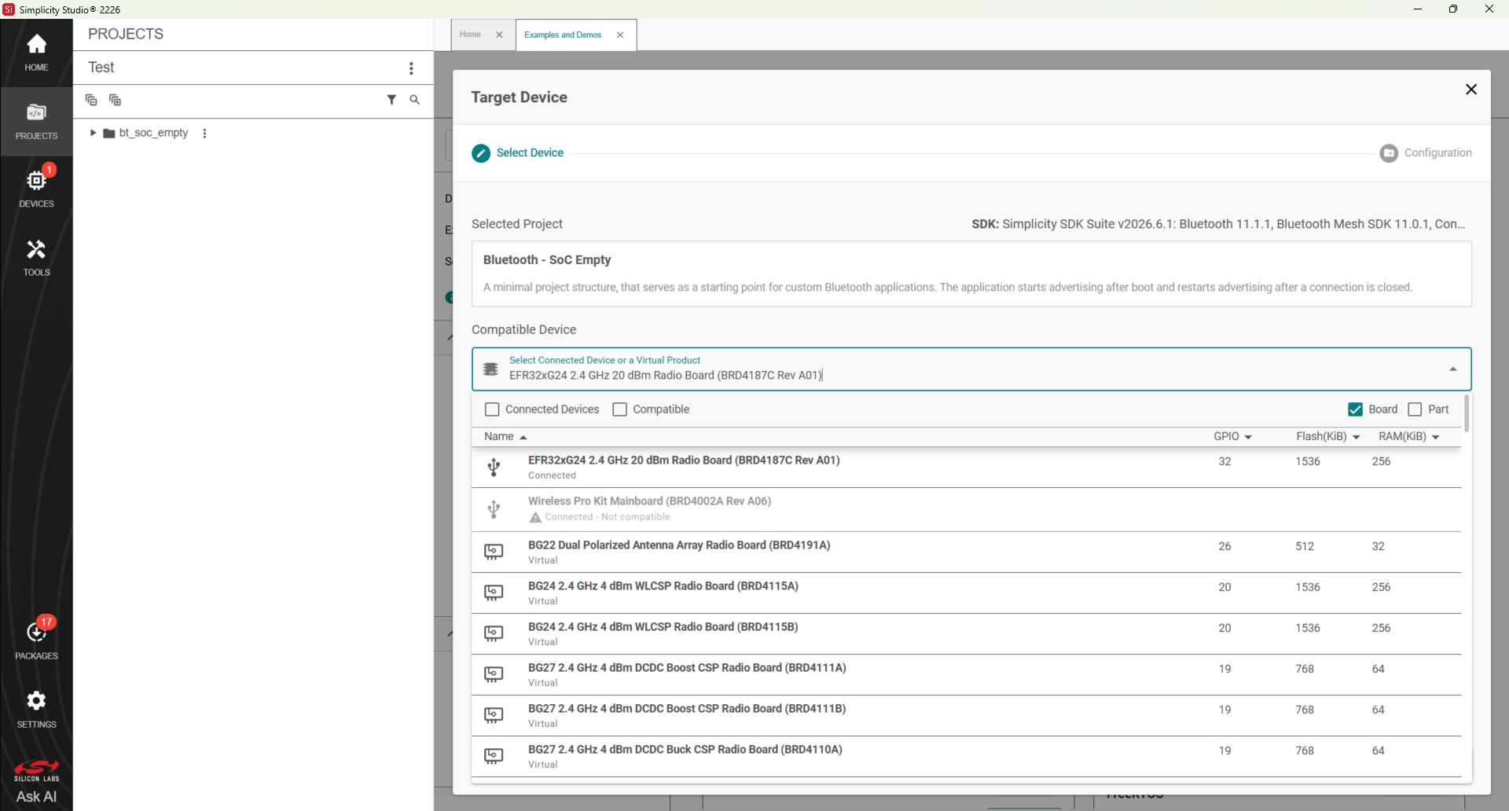Click the first copy icon in Projects toolbar

pos(91,100)
